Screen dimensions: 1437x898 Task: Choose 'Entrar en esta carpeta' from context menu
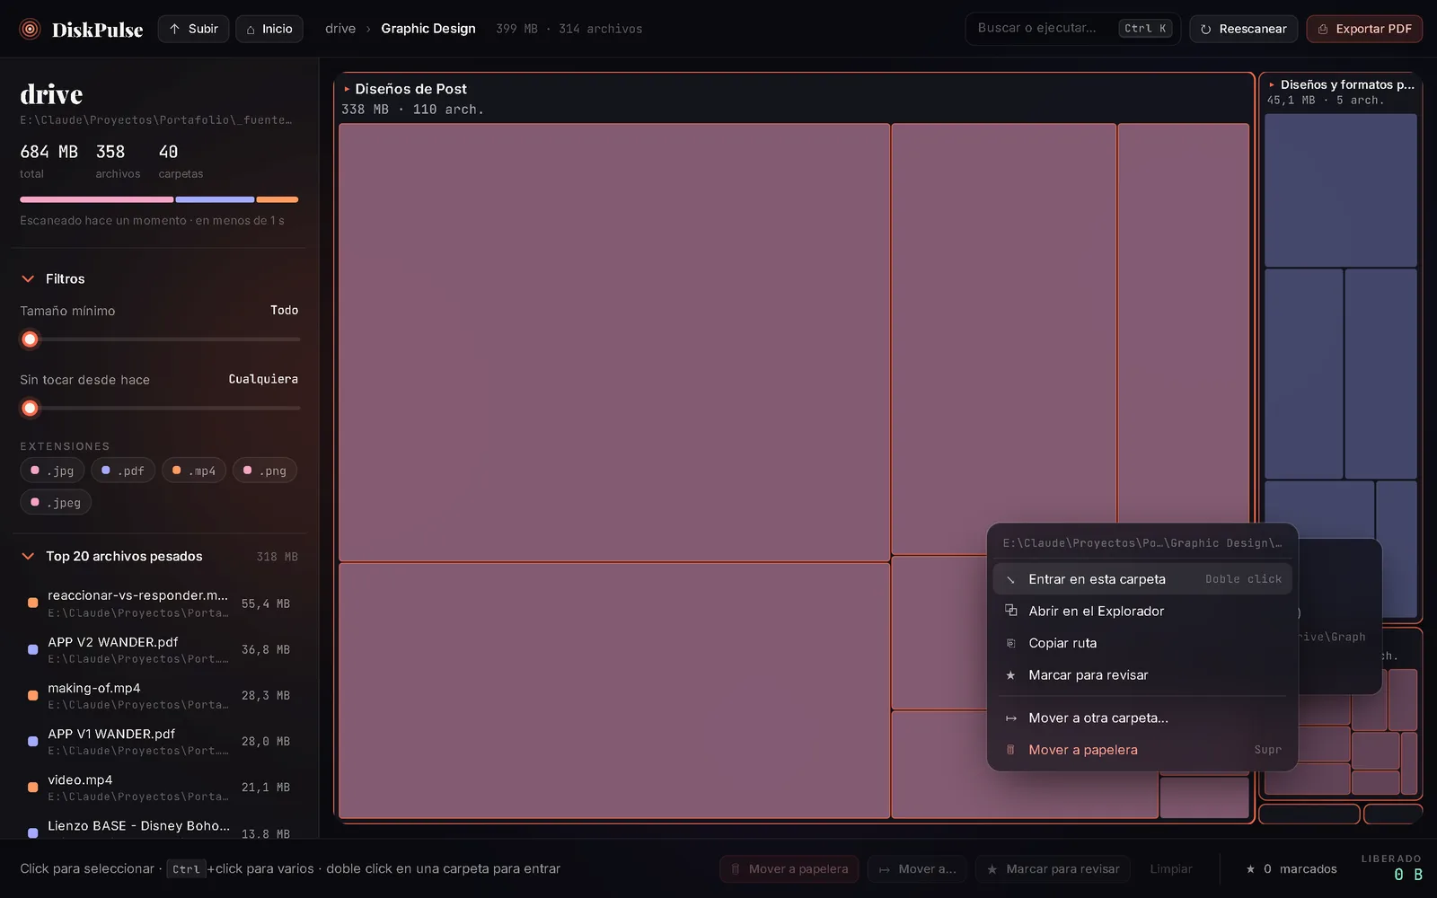(x=1142, y=579)
